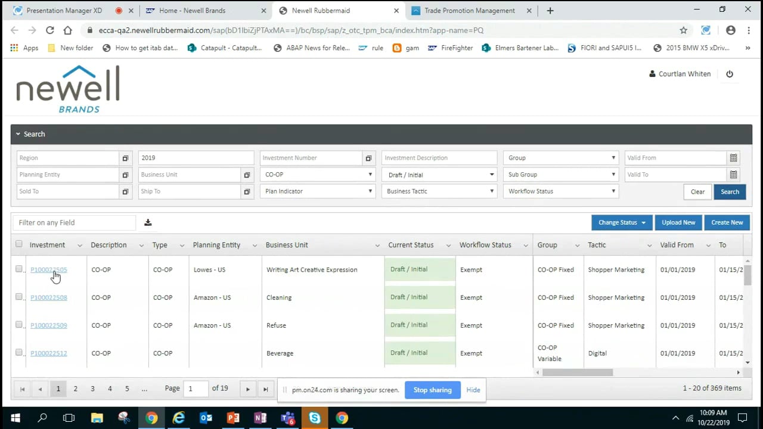Open PowerPoint from the taskbar
This screenshot has width=763, height=429.
pyautogui.click(x=233, y=418)
